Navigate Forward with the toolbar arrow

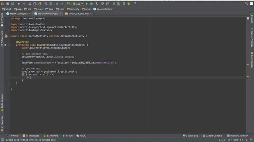(62, 4)
